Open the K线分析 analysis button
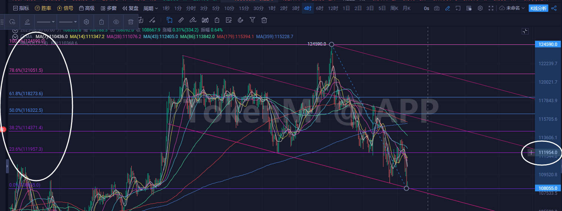Image resolution: width=562 pixels, height=211 pixels. pyautogui.click(x=538, y=8)
